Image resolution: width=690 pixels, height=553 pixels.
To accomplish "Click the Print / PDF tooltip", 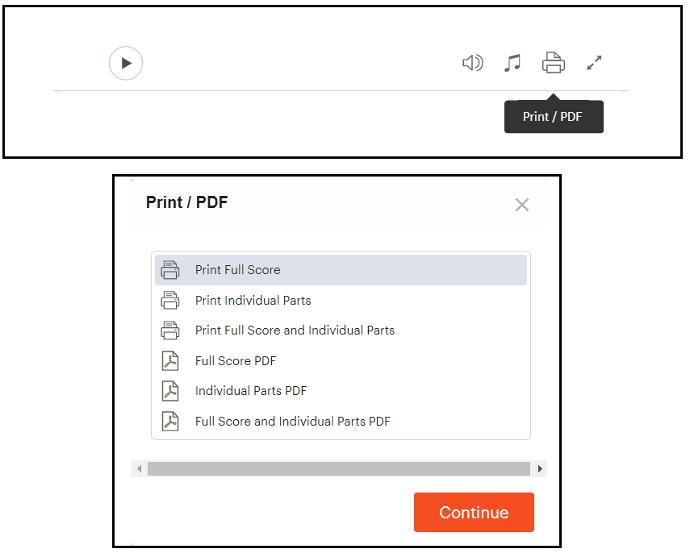I will pyautogui.click(x=554, y=117).
